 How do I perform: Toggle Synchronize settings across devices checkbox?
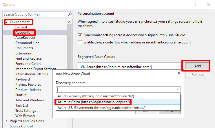tap(80, 35)
